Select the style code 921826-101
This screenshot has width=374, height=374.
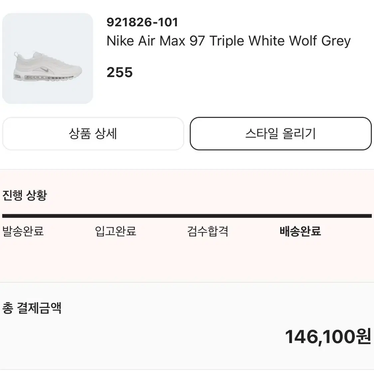point(142,22)
